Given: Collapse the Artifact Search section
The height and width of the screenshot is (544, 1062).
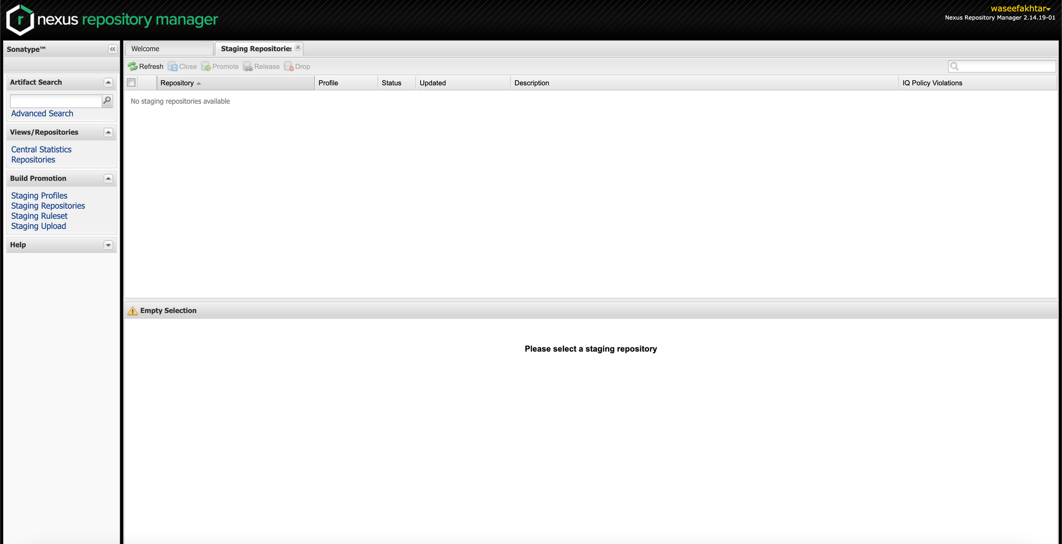Looking at the screenshot, I should (108, 82).
